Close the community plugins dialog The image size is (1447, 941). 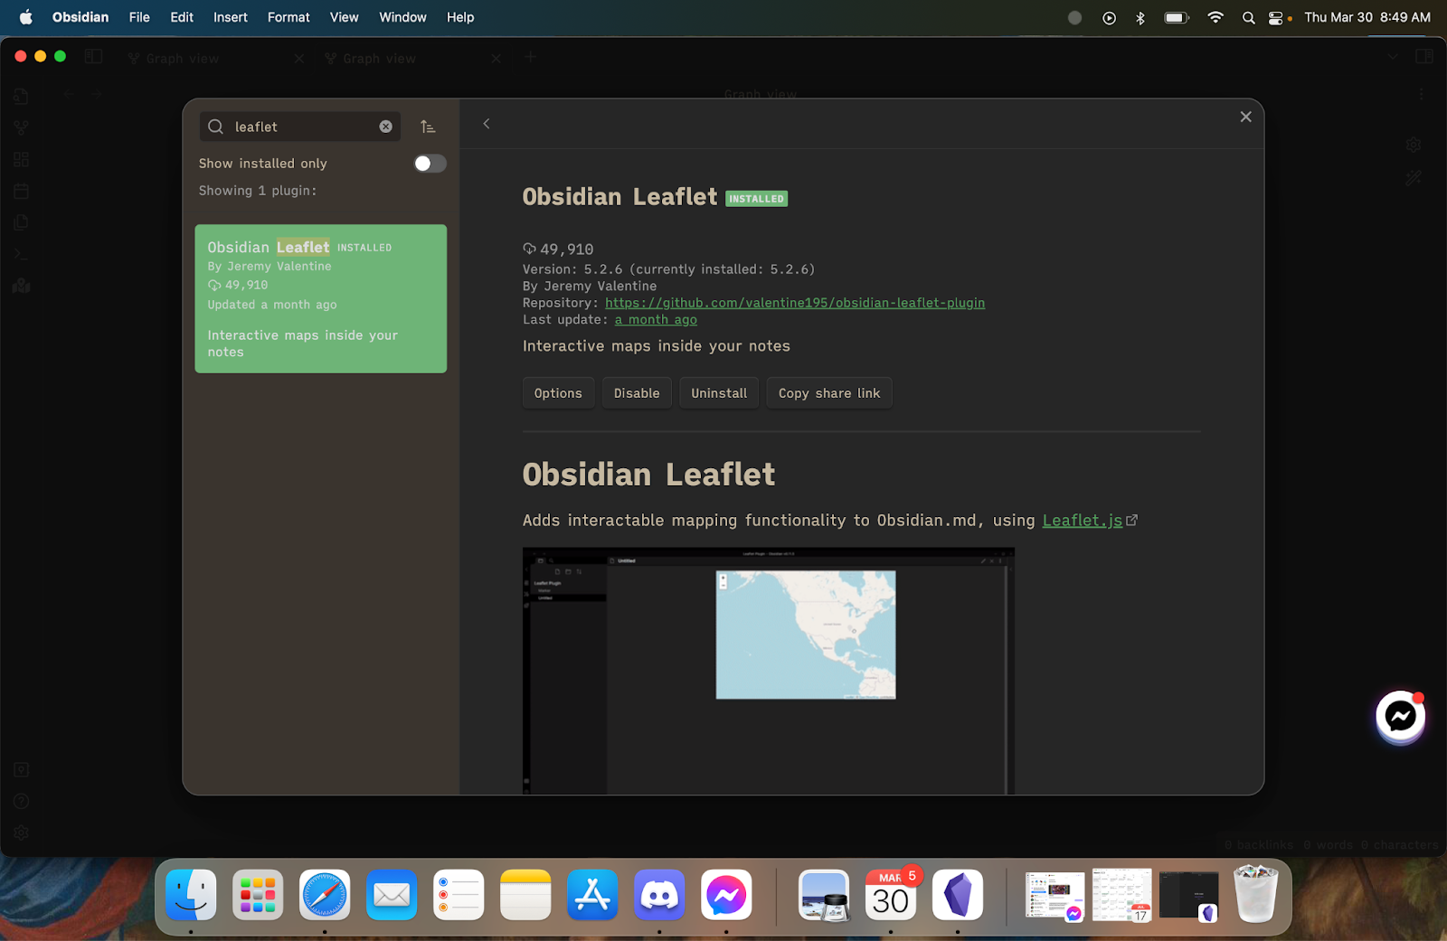[1245, 117]
